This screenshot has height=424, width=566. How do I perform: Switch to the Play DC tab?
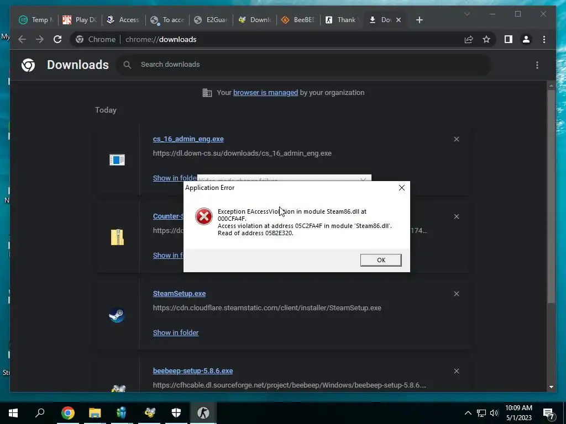pos(80,20)
